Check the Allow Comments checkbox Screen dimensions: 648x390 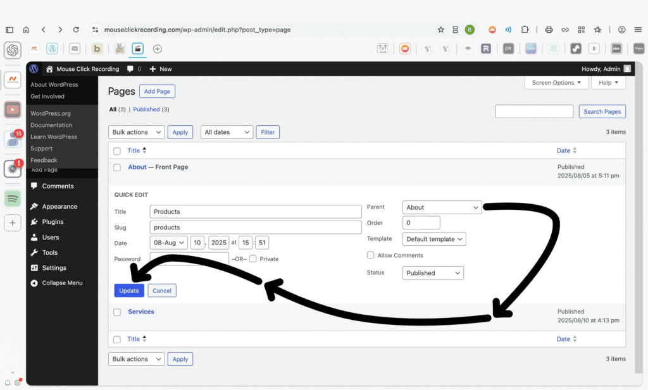pyautogui.click(x=371, y=255)
